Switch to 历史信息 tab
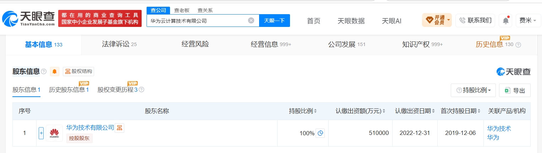Screen dimensions: 542x153 click(494, 45)
